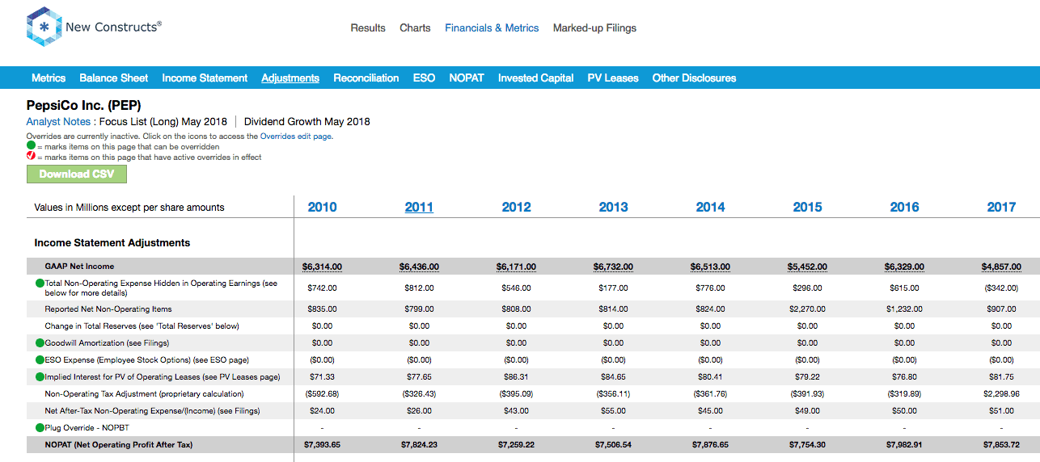Image resolution: width=1040 pixels, height=462 pixels.
Task: Switch to the Metrics tab
Action: tap(49, 78)
